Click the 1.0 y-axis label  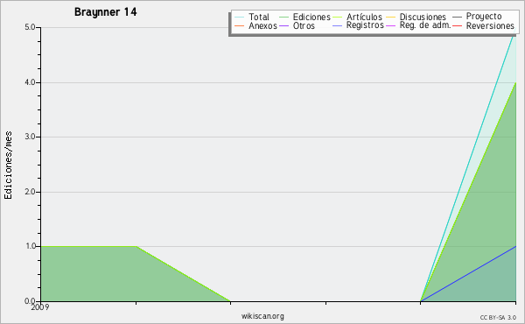coord(30,247)
